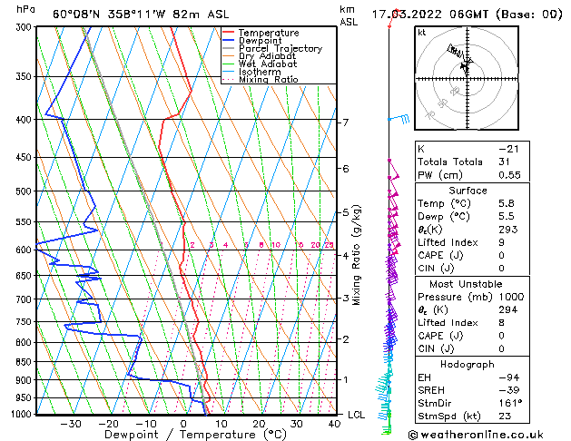
Task: Click the 0 temperature axis tick
Action: tap(183, 424)
